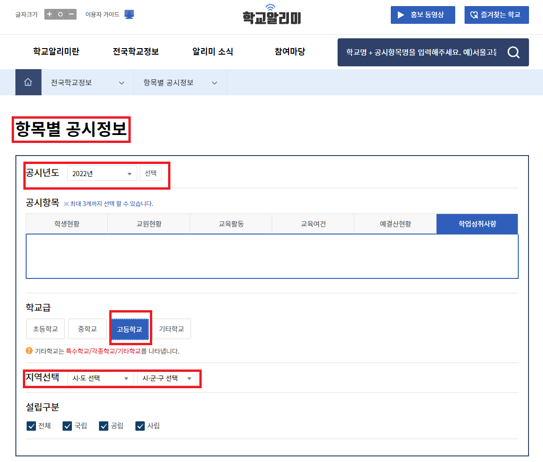The height and width of the screenshot is (462, 543).
Task: Expand the 시·군·구 선택 dropdown
Action: click(x=167, y=378)
